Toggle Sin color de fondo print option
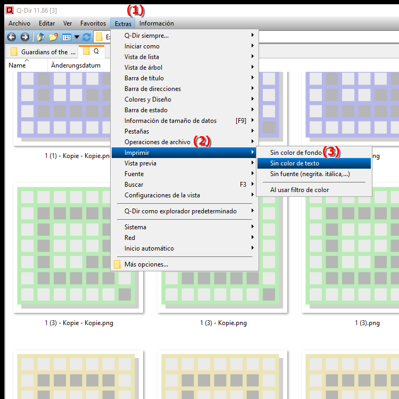Viewport: 399px width, 399px height. tap(314, 153)
